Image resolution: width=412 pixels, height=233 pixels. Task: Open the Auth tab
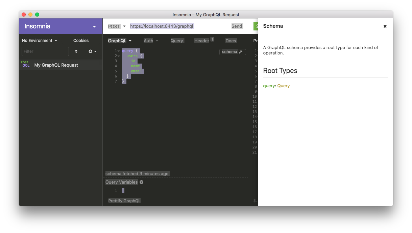pyautogui.click(x=151, y=41)
